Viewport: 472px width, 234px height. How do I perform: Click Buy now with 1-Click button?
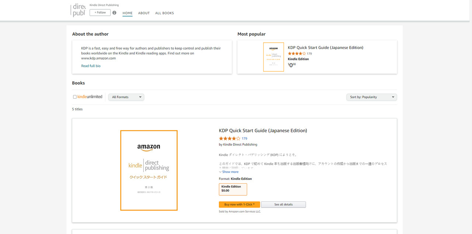[x=239, y=205]
